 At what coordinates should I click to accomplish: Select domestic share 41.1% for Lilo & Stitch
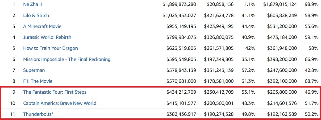coord(248,15)
